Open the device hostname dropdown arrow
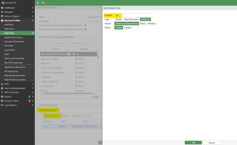Screen dimensions: 237x145 [x=32, y=3]
